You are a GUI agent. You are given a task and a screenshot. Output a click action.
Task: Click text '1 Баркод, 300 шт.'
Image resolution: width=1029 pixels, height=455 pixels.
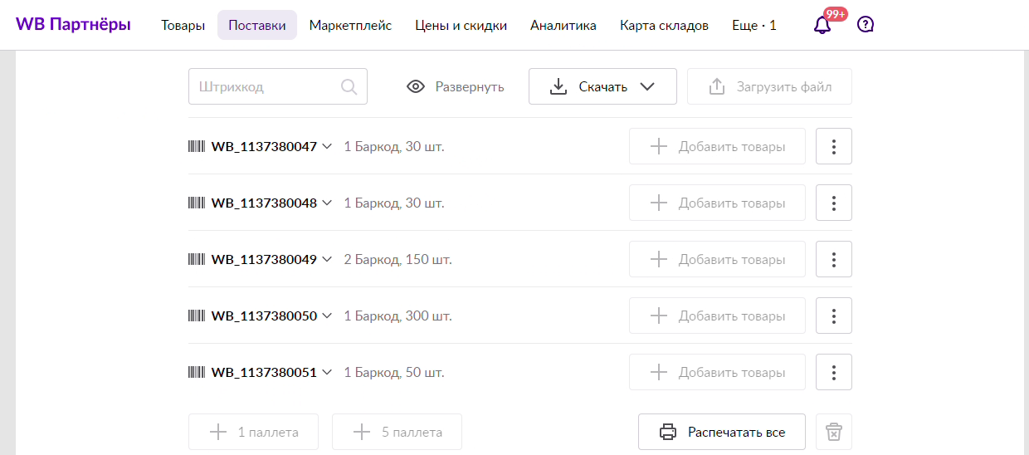(x=398, y=316)
